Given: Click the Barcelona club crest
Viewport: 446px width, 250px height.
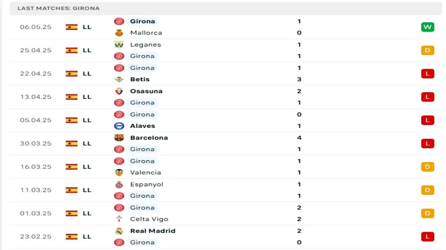Looking at the screenshot, I should pyautogui.click(x=118, y=138).
